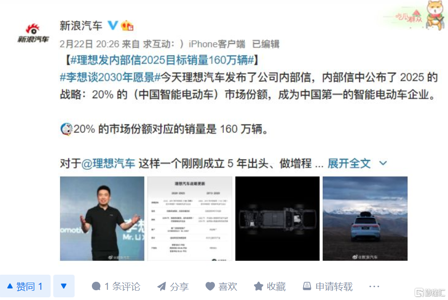The image size is (448, 300).
Task: Expand full text via 展开全文
Action: tap(349, 164)
